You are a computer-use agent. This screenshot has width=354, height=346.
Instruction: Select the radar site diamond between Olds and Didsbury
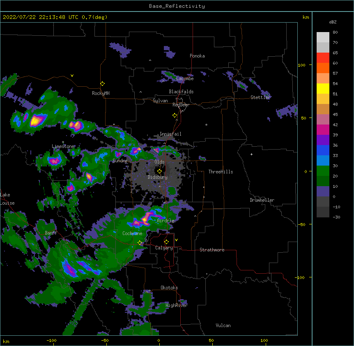point(159,171)
